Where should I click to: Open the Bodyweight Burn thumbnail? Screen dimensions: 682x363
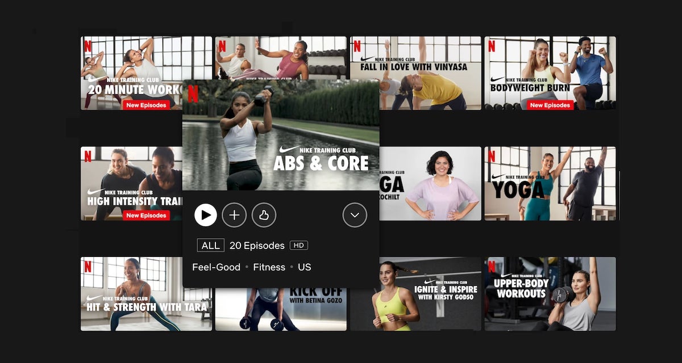click(550, 73)
